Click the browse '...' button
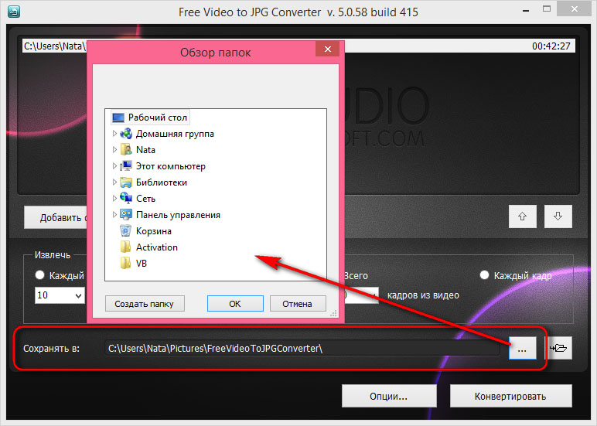 [523, 348]
